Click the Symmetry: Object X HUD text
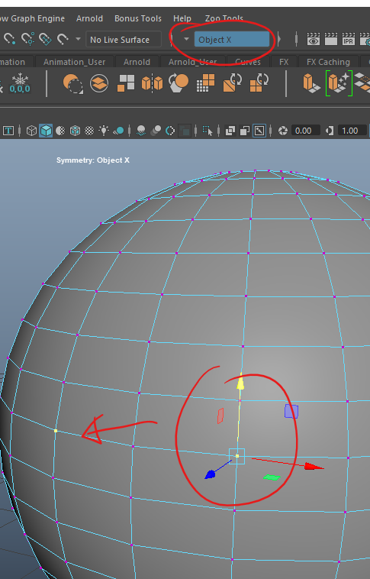The width and height of the screenshot is (370, 579). [92, 160]
